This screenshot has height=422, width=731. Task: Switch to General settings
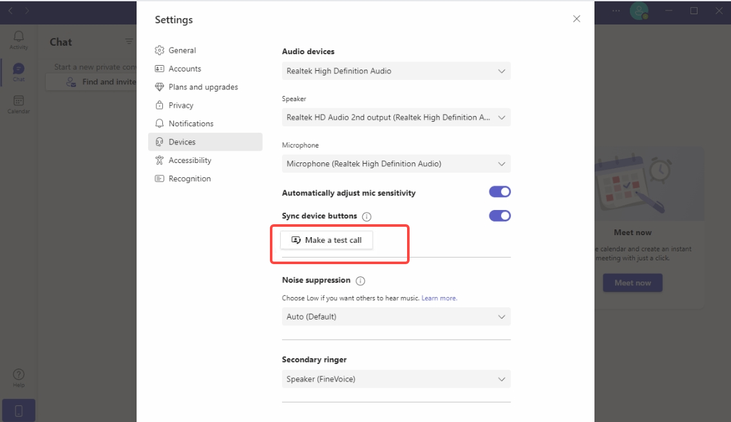(182, 50)
